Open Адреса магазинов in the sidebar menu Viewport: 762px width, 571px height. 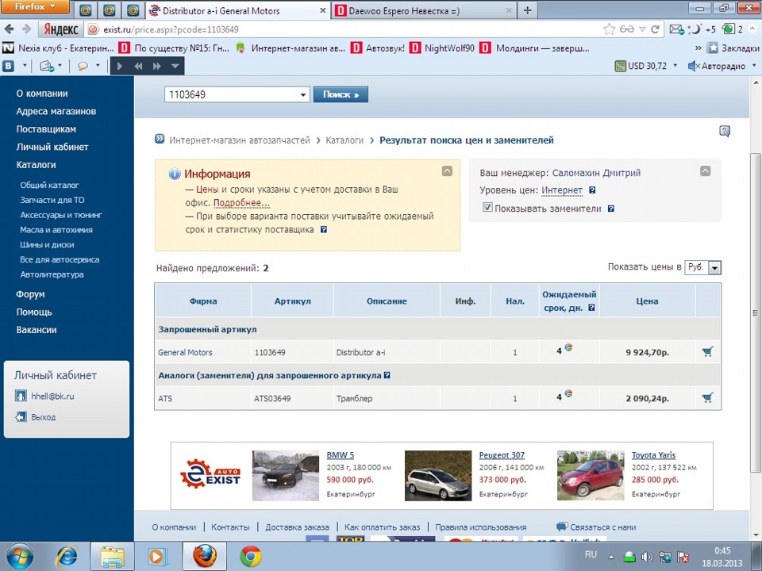(x=56, y=111)
